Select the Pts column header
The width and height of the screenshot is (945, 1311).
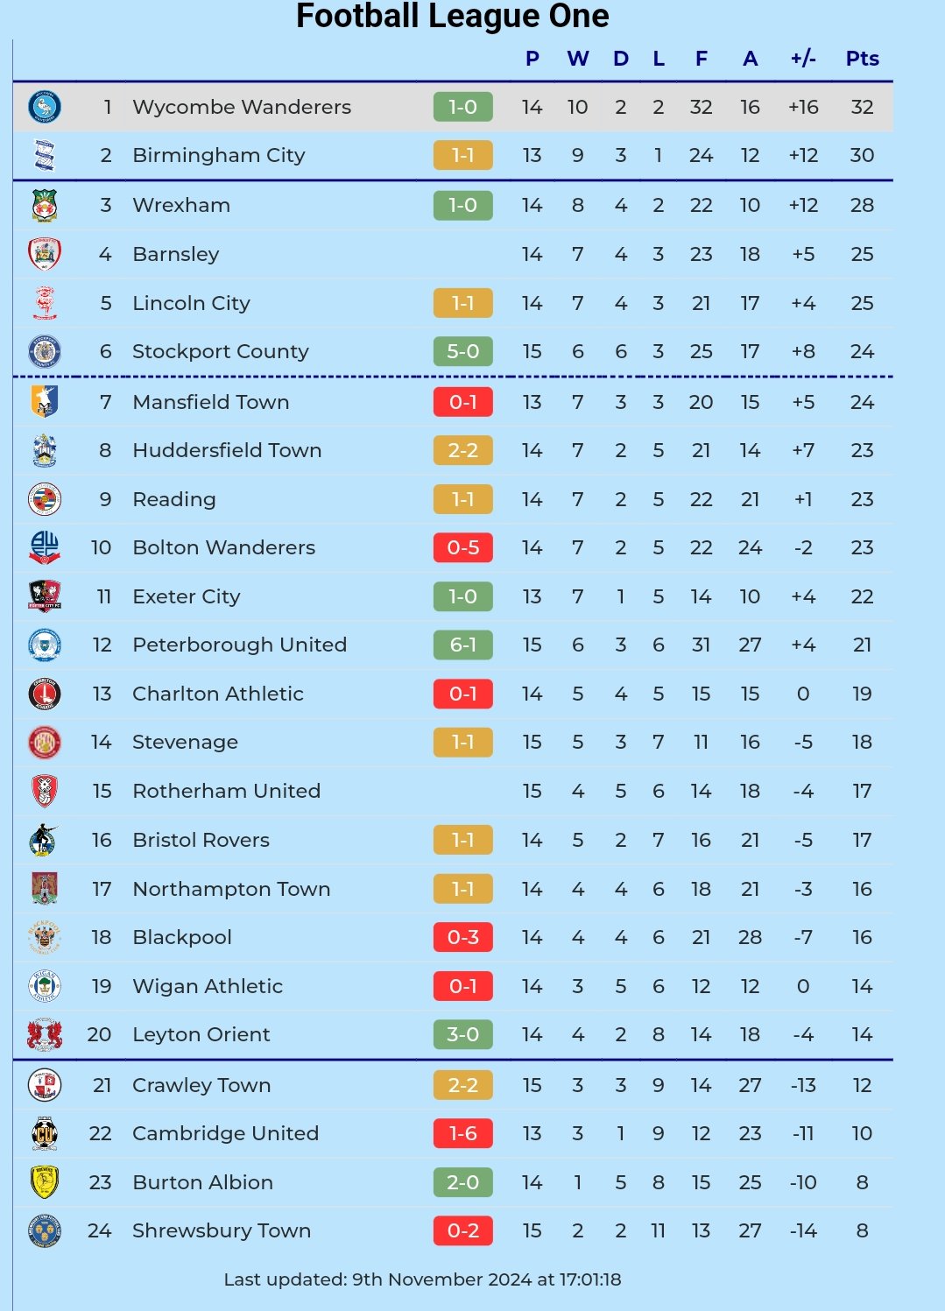click(x=862, y=59)
